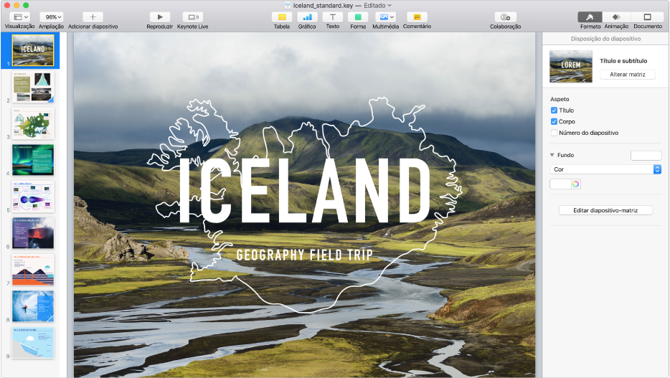Open the document title Editado dropdown arrow
The image size is (670, 378).
[390, 6]
